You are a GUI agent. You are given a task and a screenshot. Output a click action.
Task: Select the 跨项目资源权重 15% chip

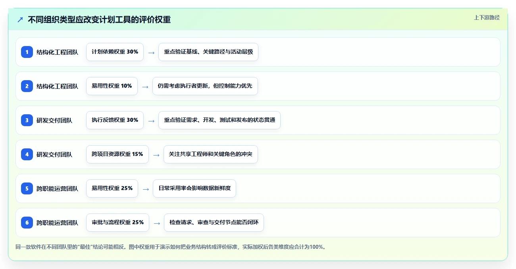(117, 154)
